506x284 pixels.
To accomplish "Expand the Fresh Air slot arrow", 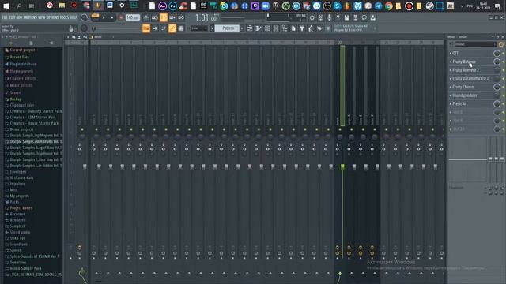I will coord(451,103).
